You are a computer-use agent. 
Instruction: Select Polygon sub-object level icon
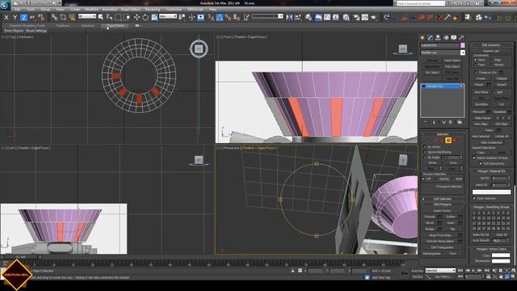pos(448,141)
